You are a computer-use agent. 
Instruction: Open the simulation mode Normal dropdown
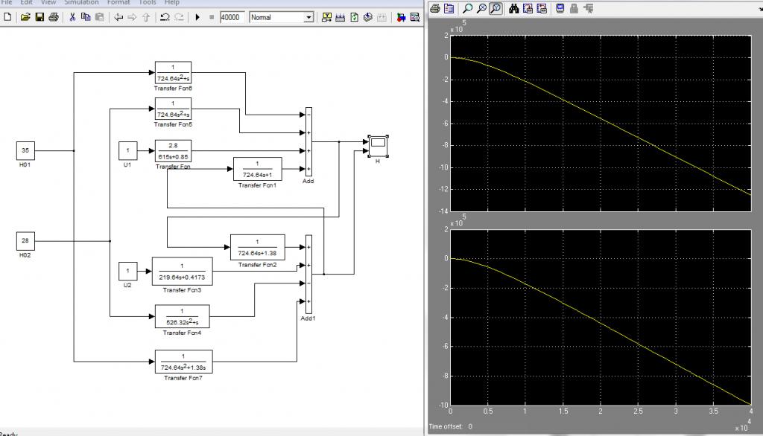tap(309, 17)
